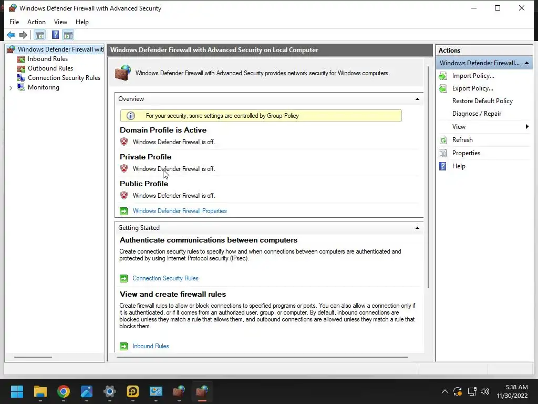538x404 pixels.
Task: Click the Help icon in Actions pane
Action: click(x=443, y=166)
